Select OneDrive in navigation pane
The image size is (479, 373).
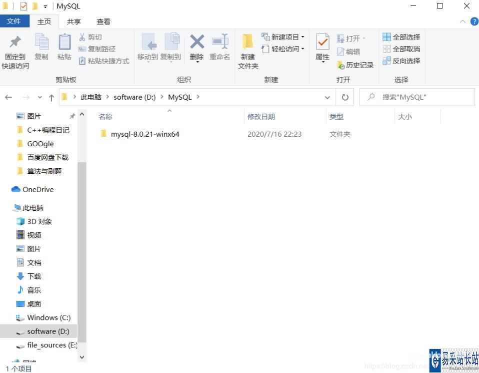(32, 189)
